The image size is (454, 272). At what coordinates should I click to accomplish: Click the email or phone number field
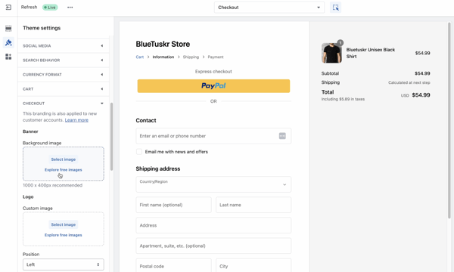(x=213, y=136)
